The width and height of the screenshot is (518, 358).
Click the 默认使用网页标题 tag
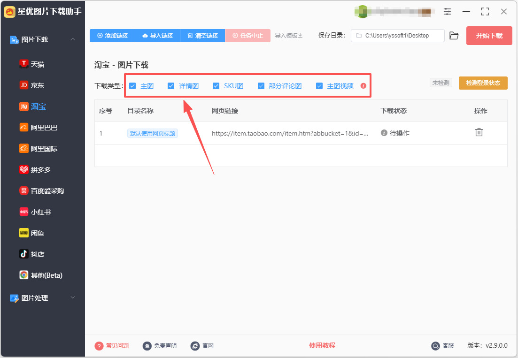tap(153, 133)
